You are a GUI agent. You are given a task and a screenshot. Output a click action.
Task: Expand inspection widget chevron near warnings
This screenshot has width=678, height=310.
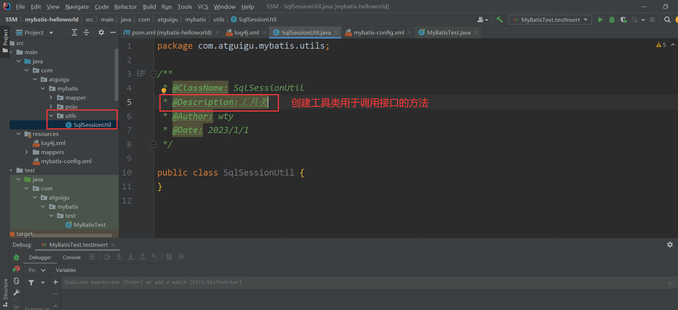click(x=673, y=45)
